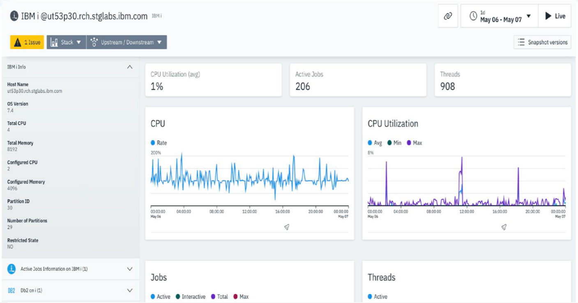Toggle the Max series in CPU Utilization legend
578x303 pixels.
[x=414, y=143]
